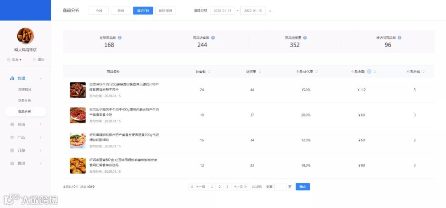
Task: Expand the 产品 sidebar section
Action: (x=40, y=137)
